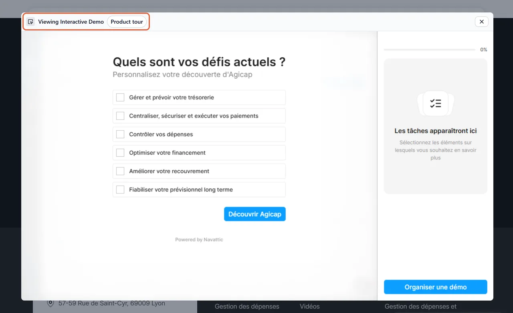
Task: Click the tour progress bar
Action: [430, 50]
